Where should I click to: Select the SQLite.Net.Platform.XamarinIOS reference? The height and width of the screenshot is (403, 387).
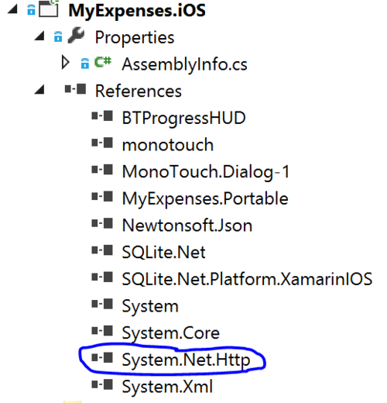coord(247,279)
